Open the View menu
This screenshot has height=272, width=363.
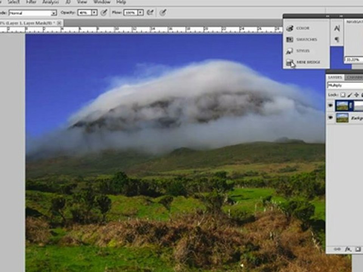[82, 2]
